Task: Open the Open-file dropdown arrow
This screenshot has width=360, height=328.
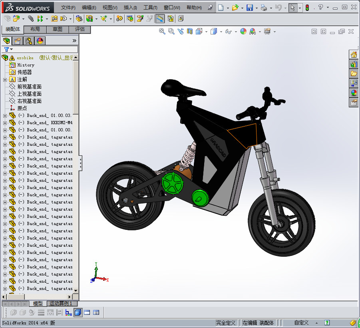Action: click(x=242, y=8)
